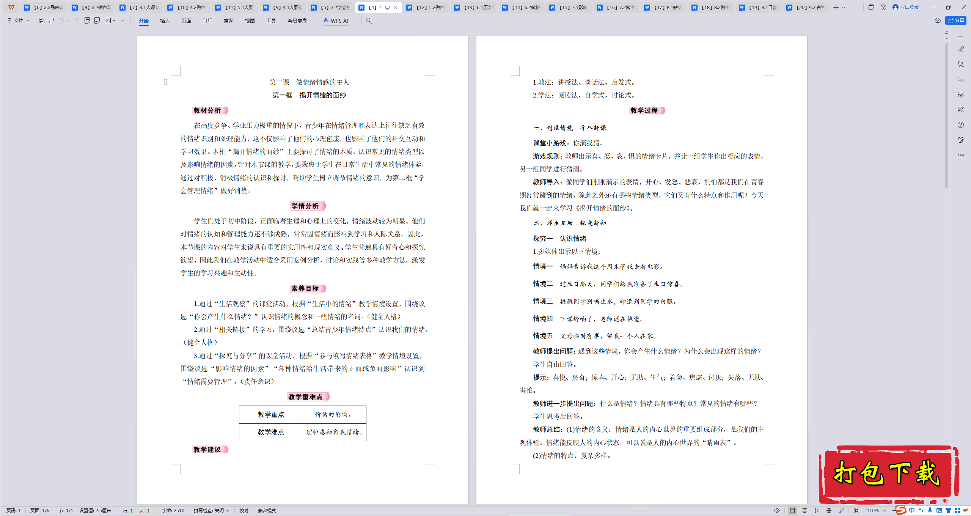Switch to document tab 【12】5.2做自
Image resolution: width=971 pixels, height=516 pixels.
426,7
